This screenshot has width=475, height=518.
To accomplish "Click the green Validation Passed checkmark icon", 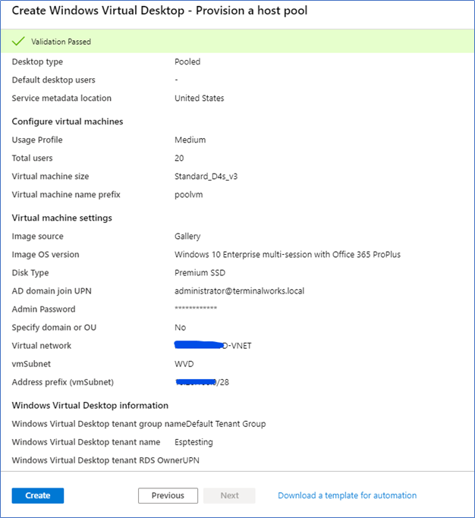I will pos(18,42).
